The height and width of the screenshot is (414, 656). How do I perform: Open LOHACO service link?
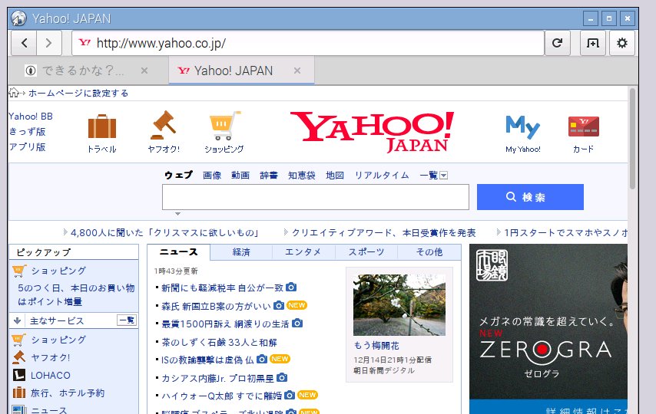(x=50, y=375)
